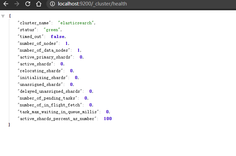Select the "active_primary_shards" key
The height and width of the screenshot is (156, 236).
pyautogui.click(x=45, y=57)
